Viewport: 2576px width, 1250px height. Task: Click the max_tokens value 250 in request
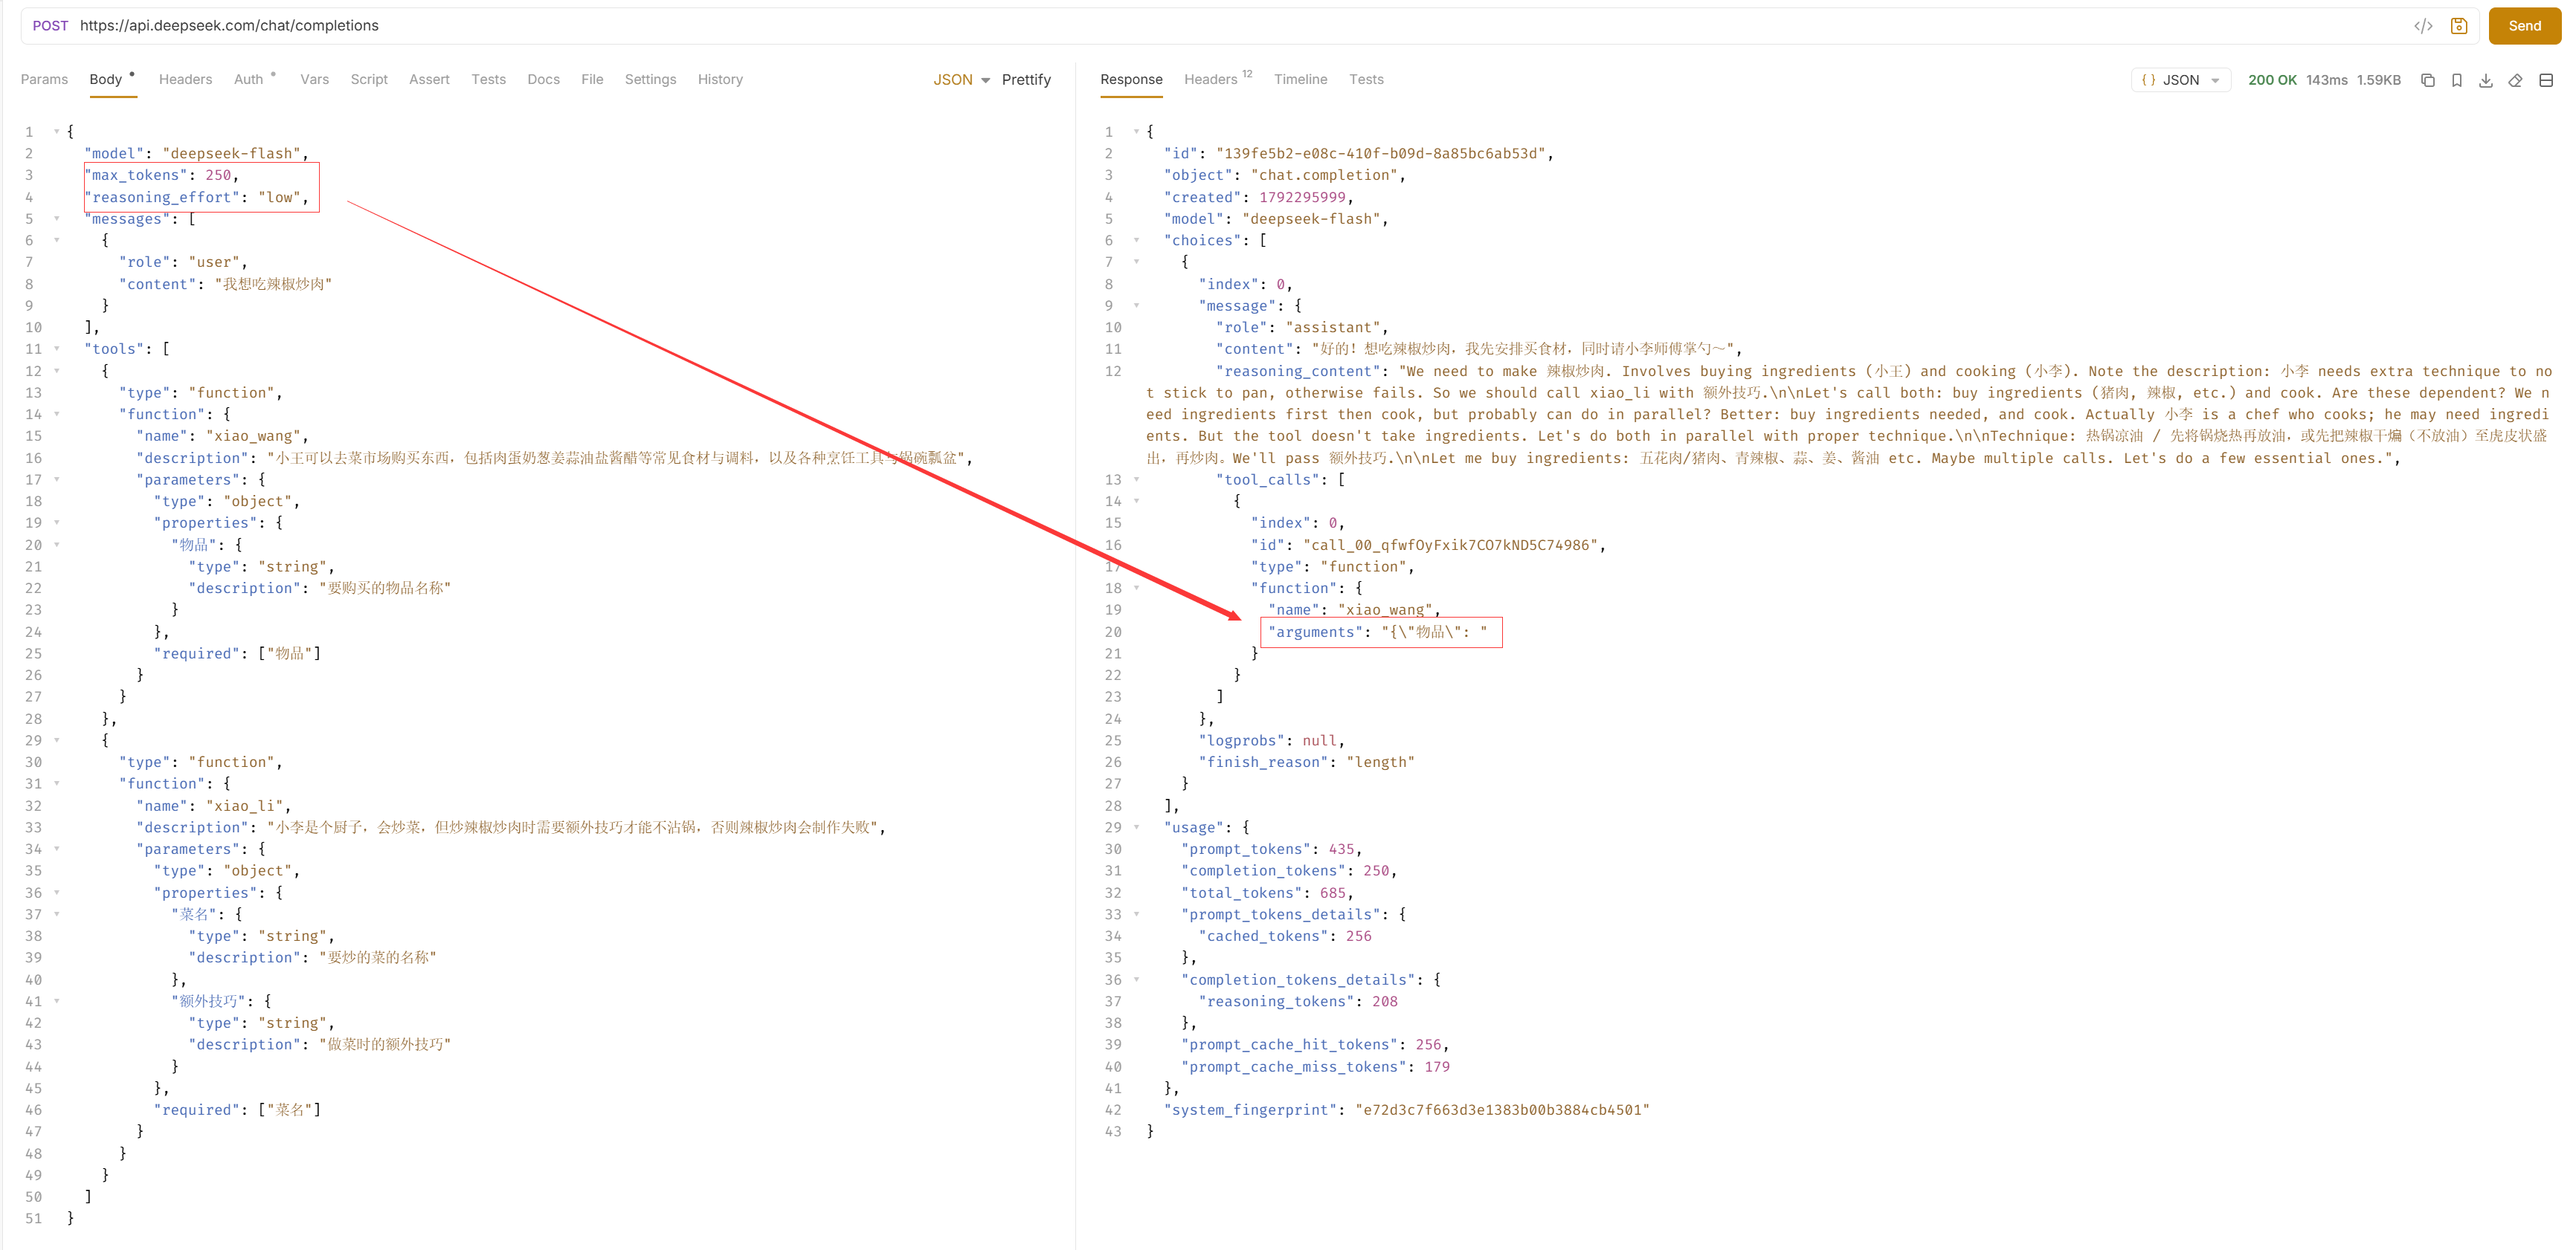(218, 176)
